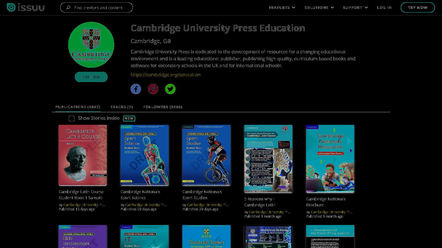The width and height of the screenshot is (442, 248).
Task: Click the Cambridge Nationals Brochure title
Action: 326,202
